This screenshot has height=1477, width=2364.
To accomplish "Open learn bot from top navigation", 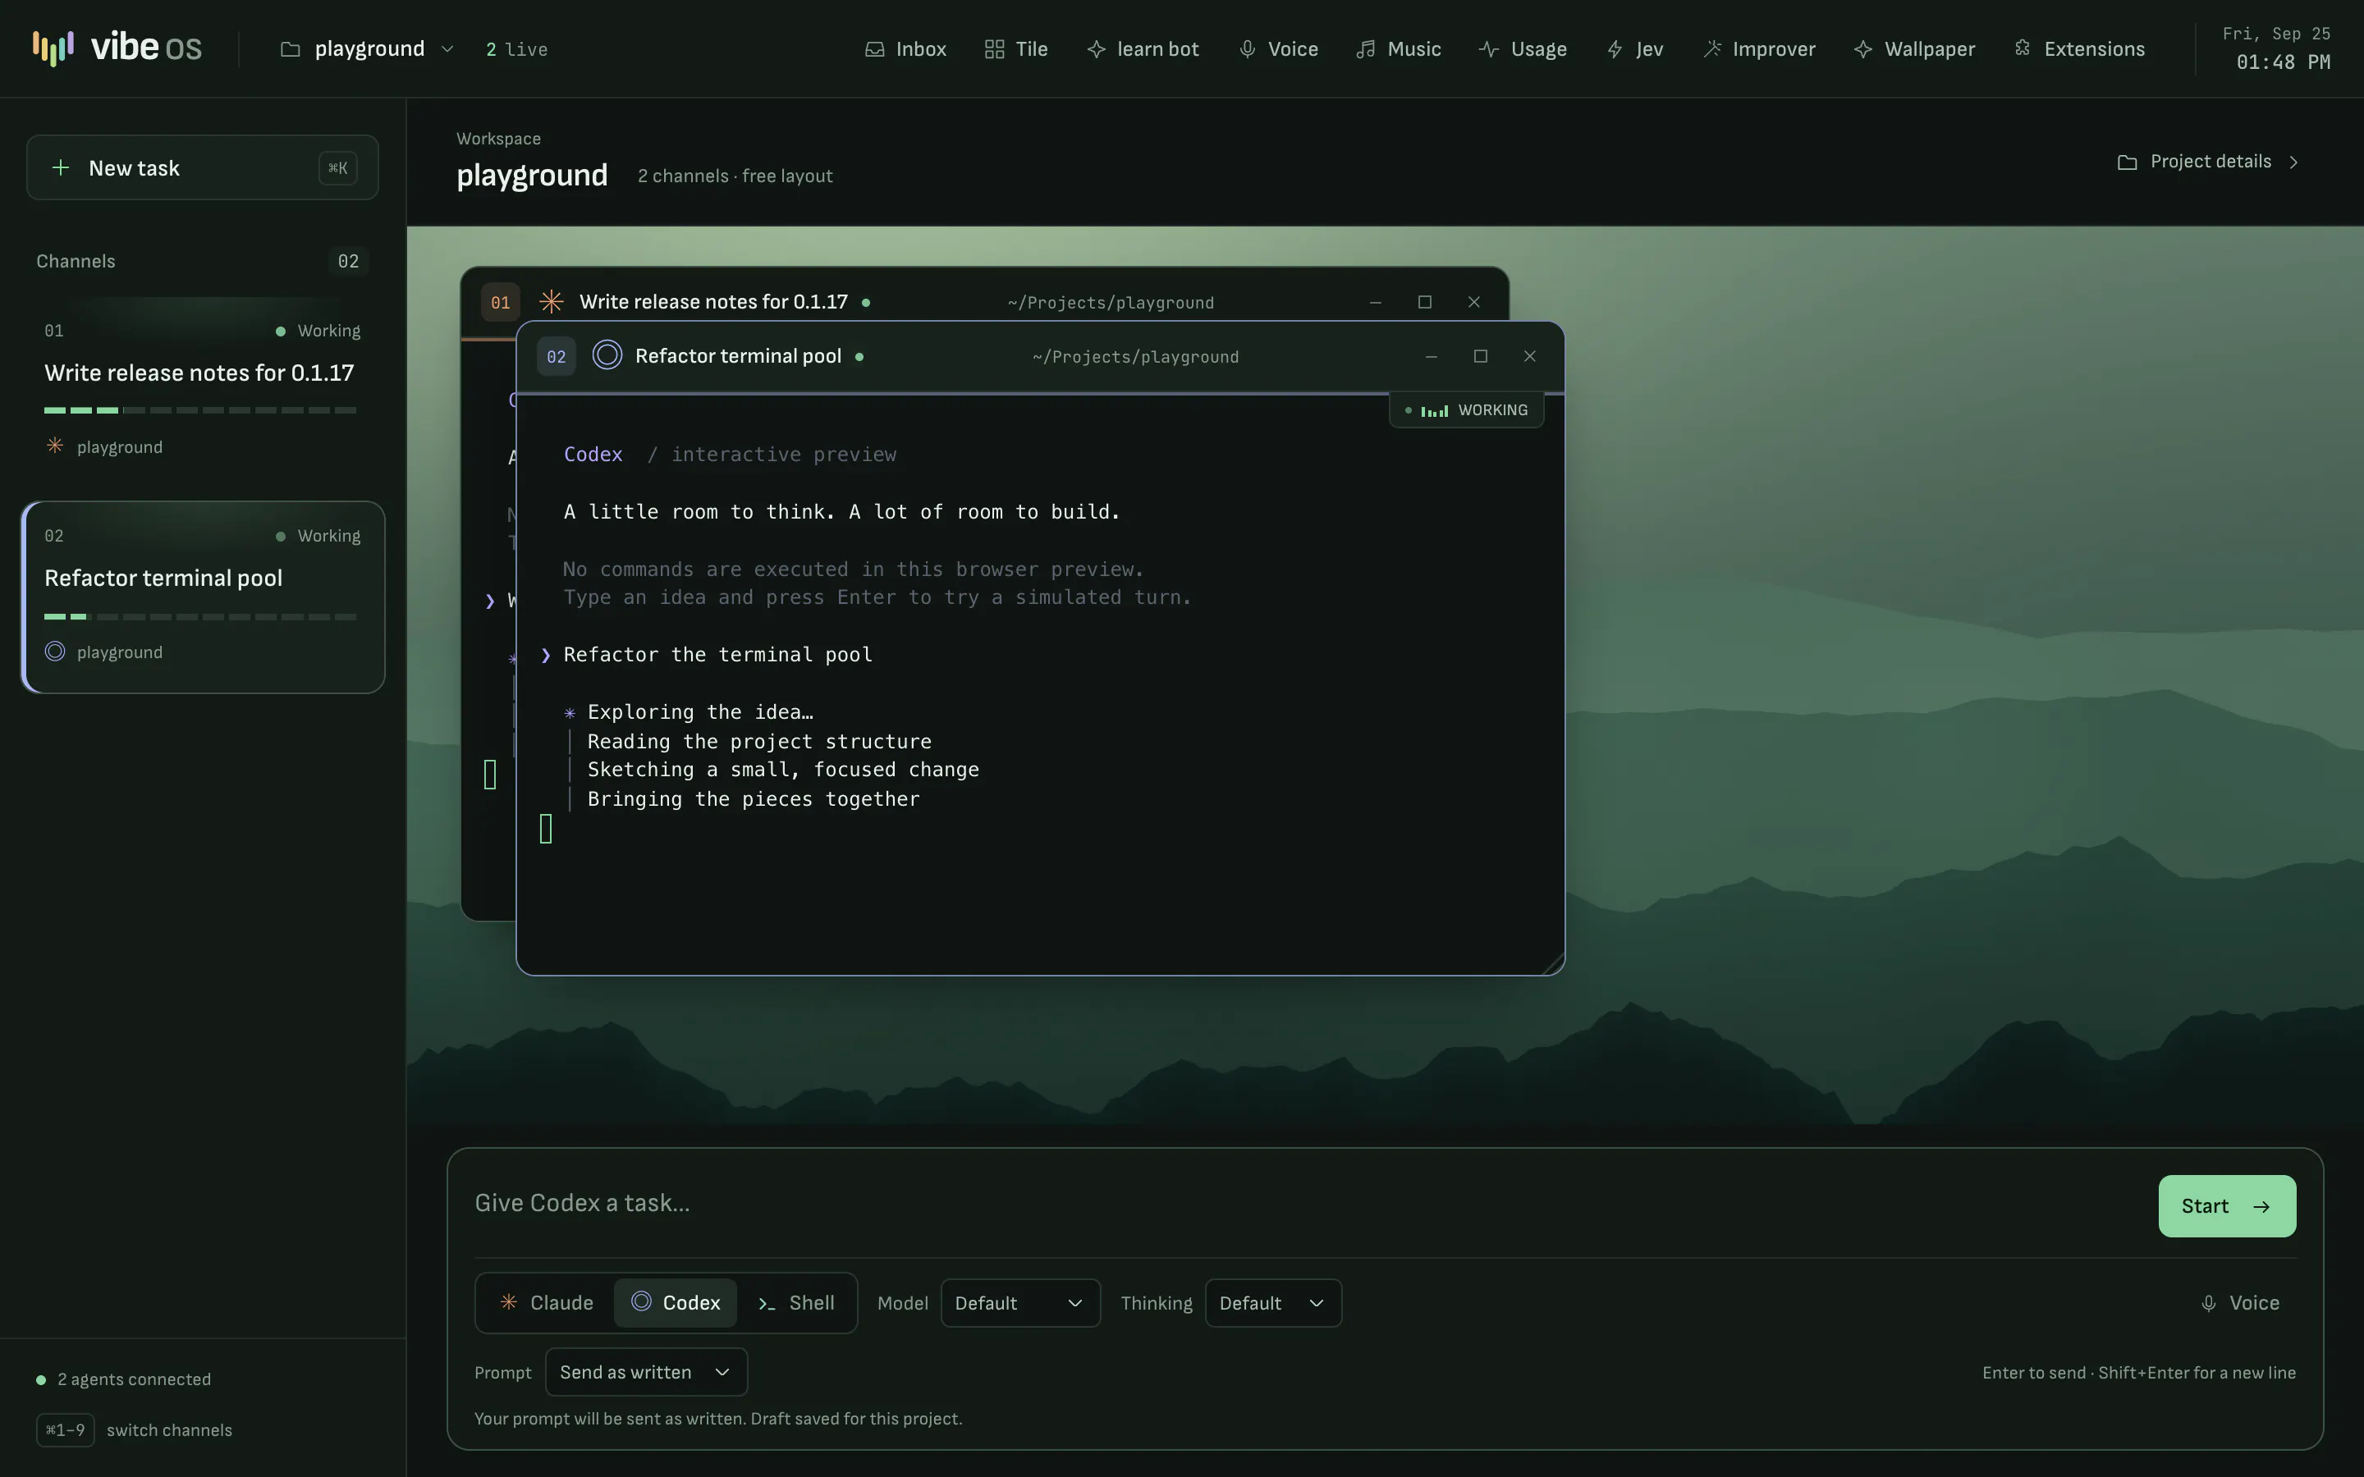I will pyautogui.click(x=1143, y=49).
